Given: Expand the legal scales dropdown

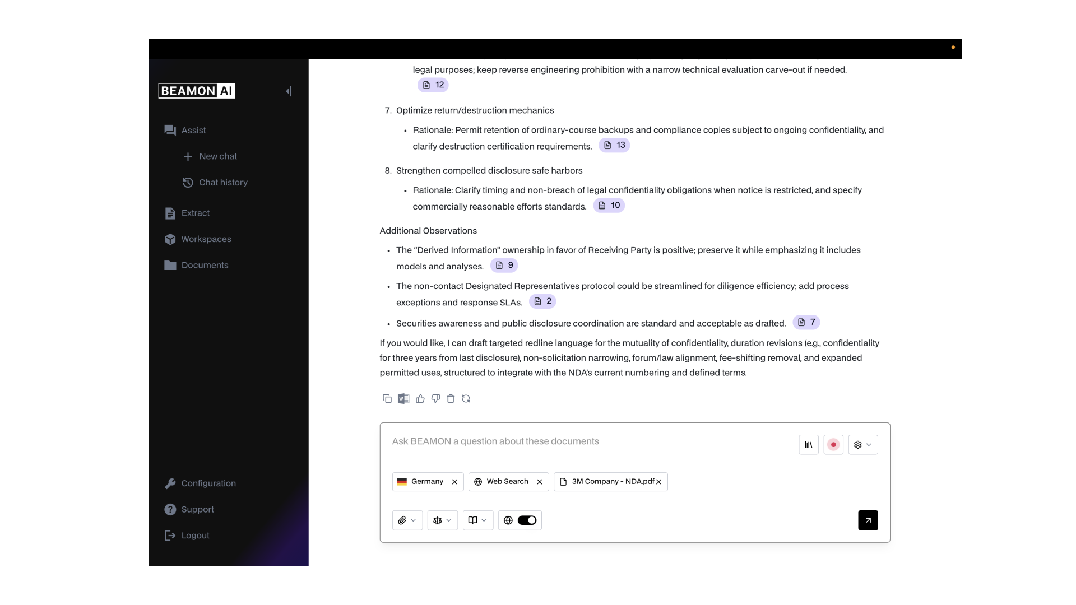Looking at the screenshot, I should coord(442,520).
